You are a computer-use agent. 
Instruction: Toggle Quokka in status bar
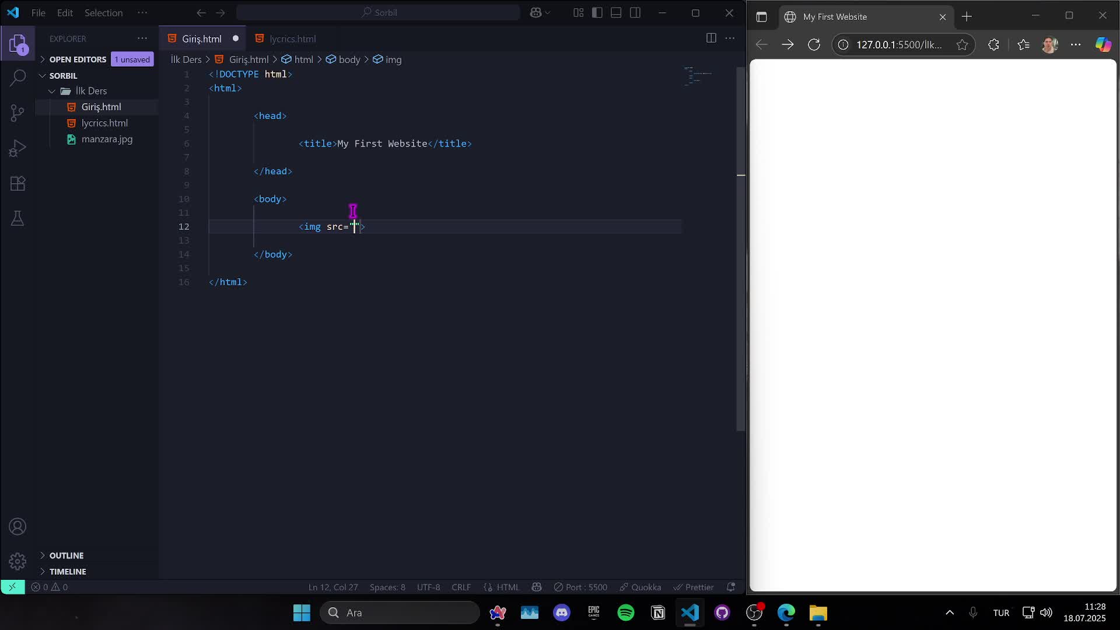(640, 587)
